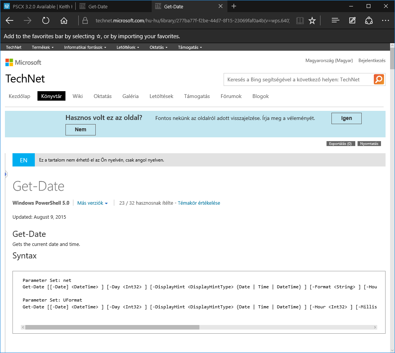395x353 pixels.
Task: Expand the Más verziók dropdown
Action: pos(92,203)
